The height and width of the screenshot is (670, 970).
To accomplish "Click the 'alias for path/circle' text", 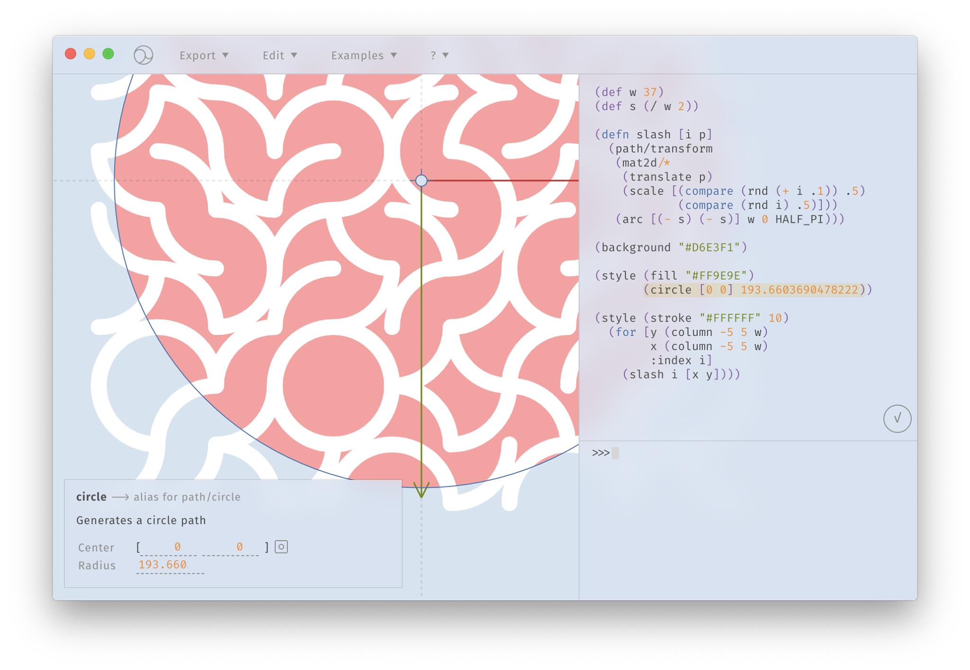I will 187,497.
